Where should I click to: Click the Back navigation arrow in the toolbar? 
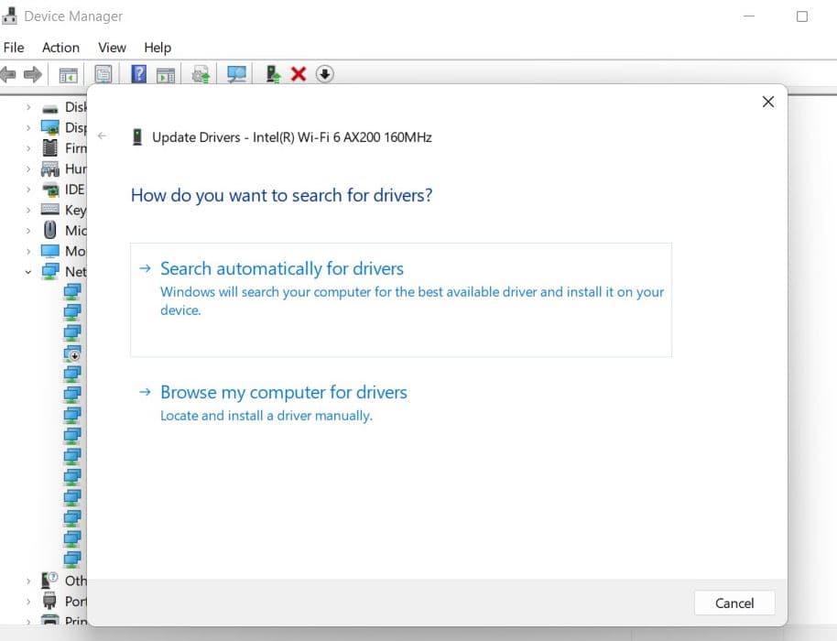(12, 74)
